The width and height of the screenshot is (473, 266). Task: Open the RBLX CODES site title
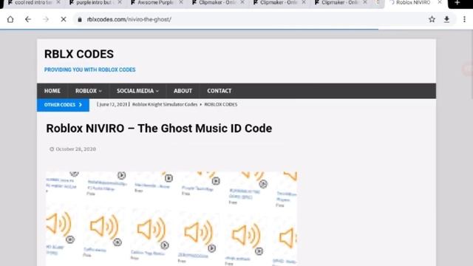(79, 54)
